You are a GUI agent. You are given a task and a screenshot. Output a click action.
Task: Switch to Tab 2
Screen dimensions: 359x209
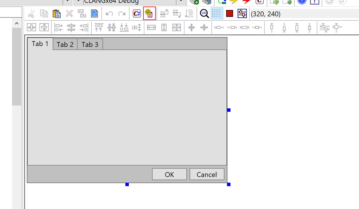65,45
